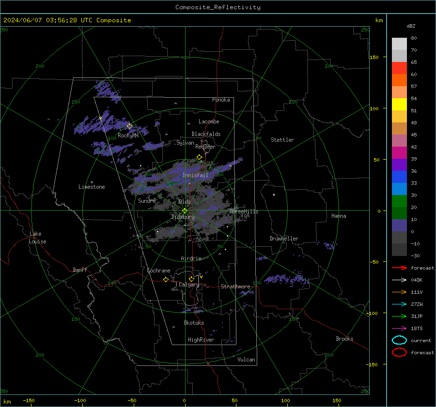Click the yellow diamond marker near RockyMH
This screenshot has height=407, width=436.
129,126
